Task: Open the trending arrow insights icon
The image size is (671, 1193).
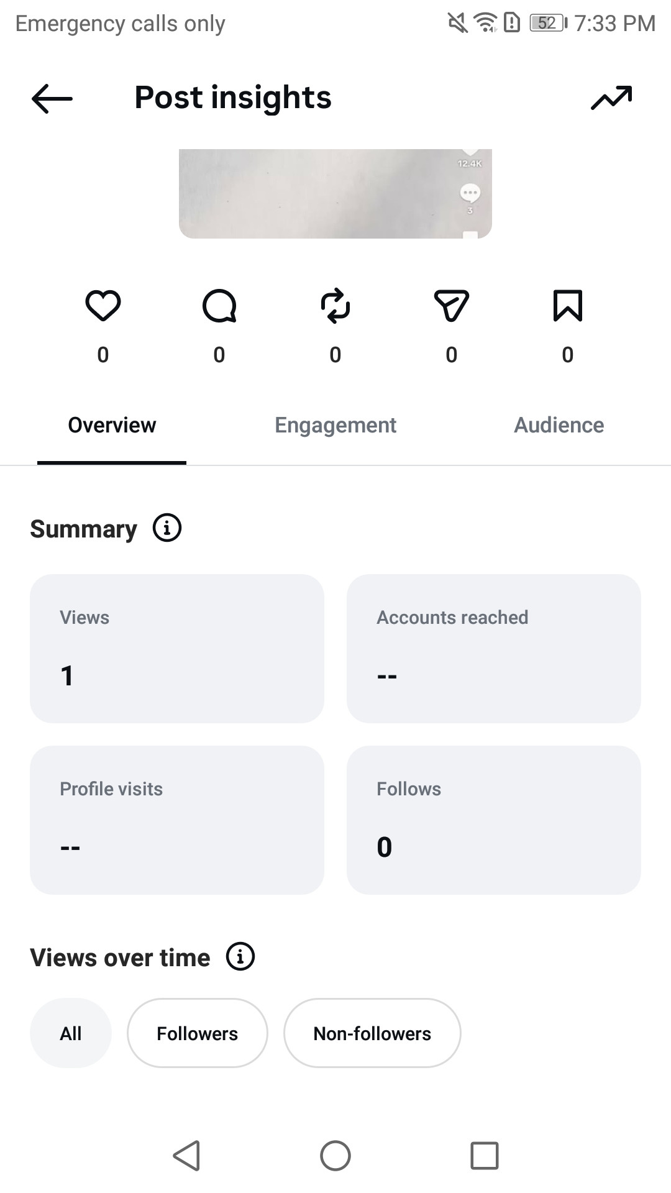Action: click(x=611, y=98)
